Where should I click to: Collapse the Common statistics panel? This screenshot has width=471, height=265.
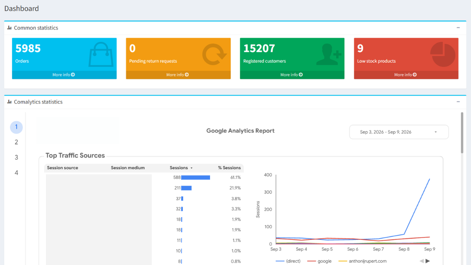pyautogui.click(x=458, y=28)
